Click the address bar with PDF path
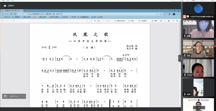This screenshot has height=111, width=216. tap(89, 14)
